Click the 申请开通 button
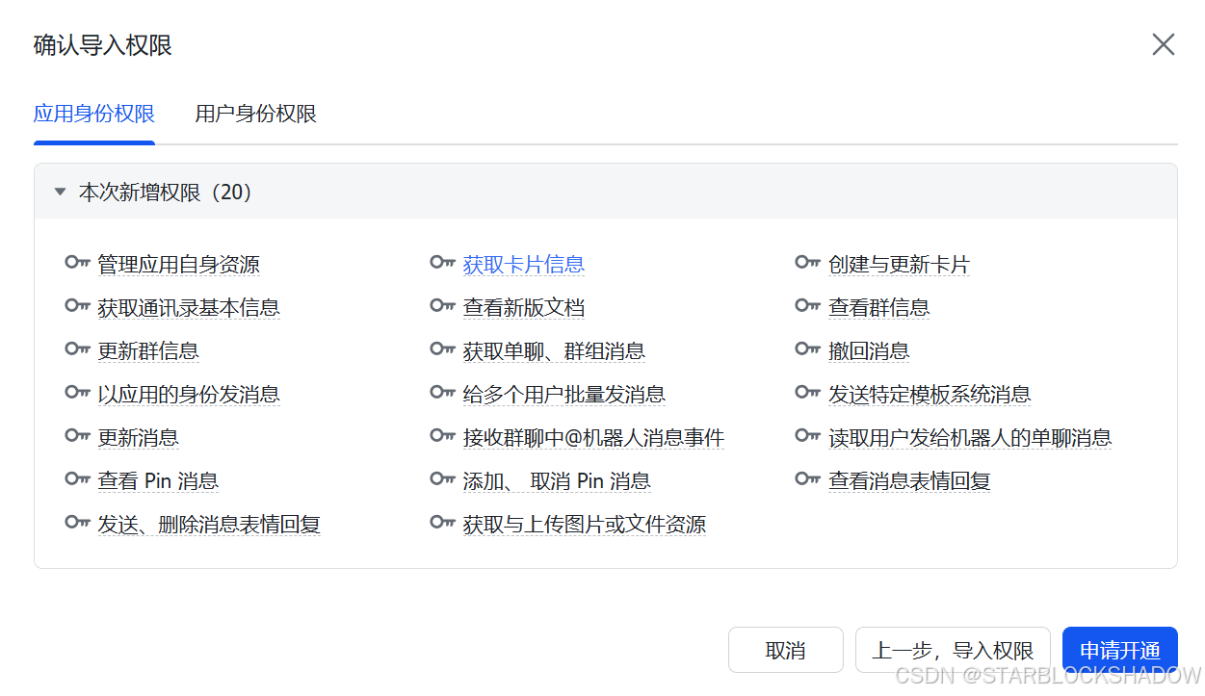The width and height of the screenshot is (1205, 696). [x=1119, y=650]
